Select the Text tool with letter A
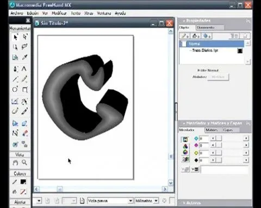The height and width of the screenshot is (208, 261). click(24, 69)
